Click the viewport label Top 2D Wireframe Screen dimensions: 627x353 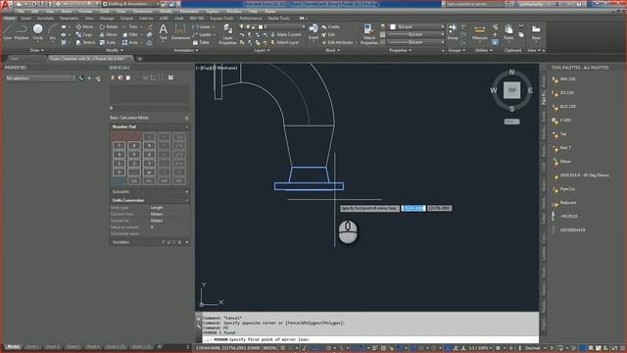coord(217,68)
